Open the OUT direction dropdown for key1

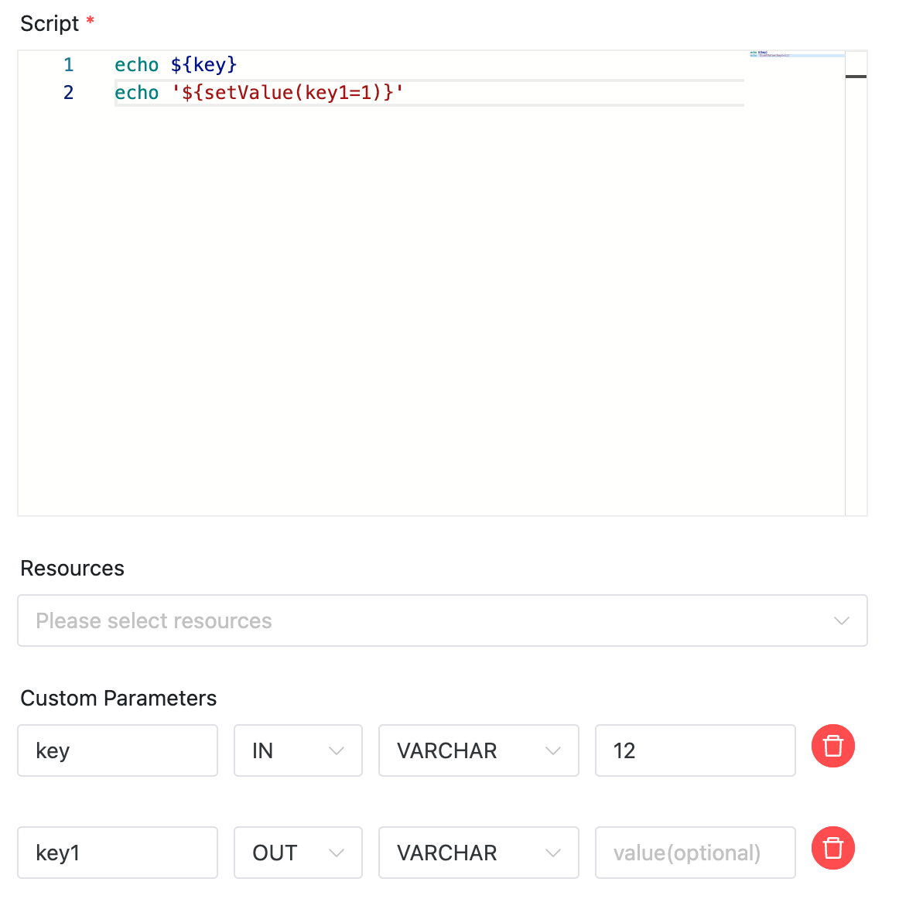pos(298,853)
